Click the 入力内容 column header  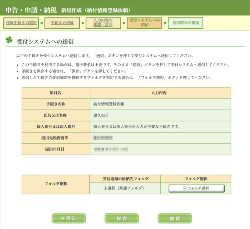160,93
